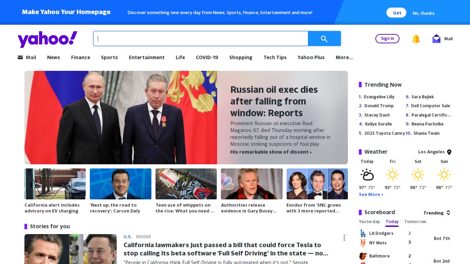Open the trending topic Shania Twain

[427, 133]
